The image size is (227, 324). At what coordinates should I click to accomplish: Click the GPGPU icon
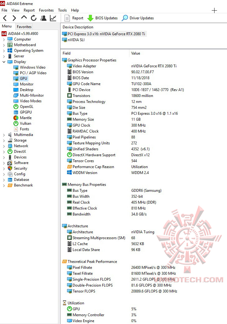16,112
